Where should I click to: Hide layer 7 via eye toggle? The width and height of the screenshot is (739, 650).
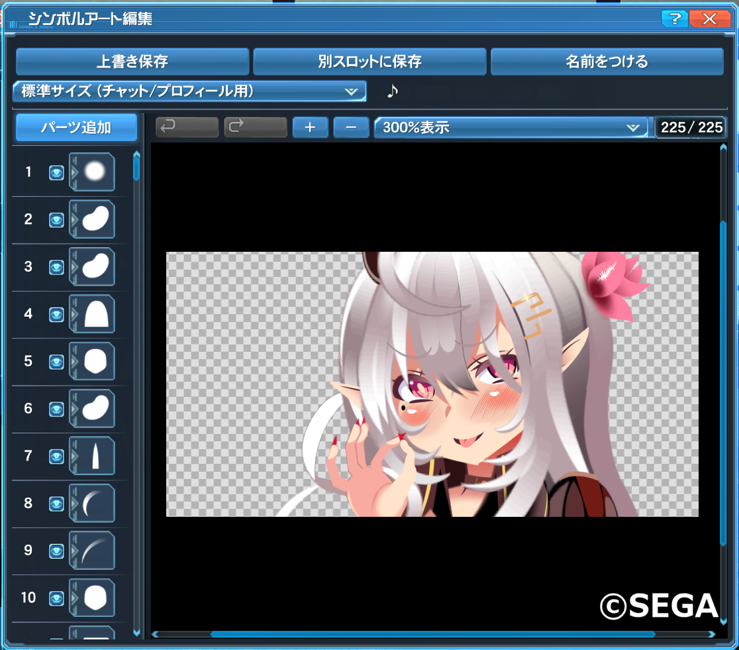(x=56, y=457)
